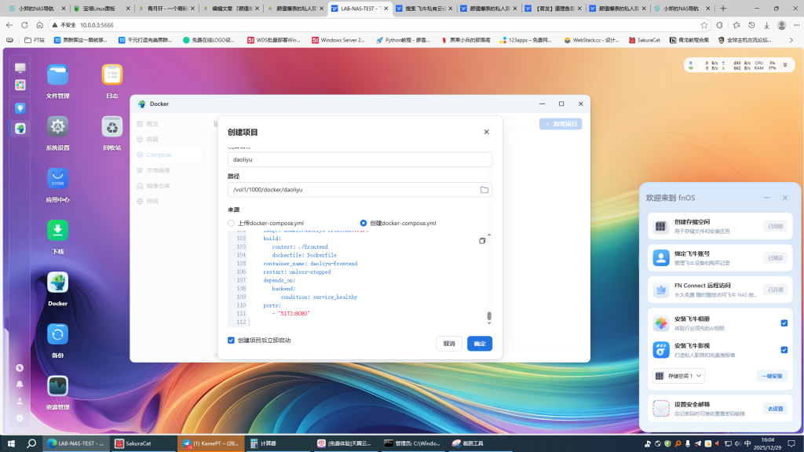Viewport: 804px width, 452px height.
Task: Click the 取消 cancel button
Action: (x=448, y=344)
